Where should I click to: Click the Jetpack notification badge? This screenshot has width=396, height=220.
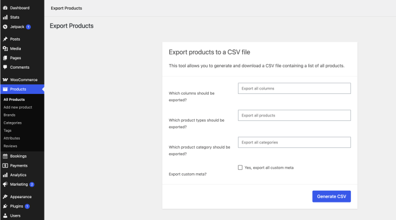pos(28,27)
